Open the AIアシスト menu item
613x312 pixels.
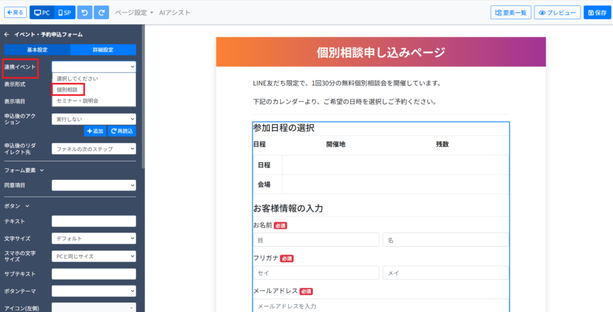[174, 13]
